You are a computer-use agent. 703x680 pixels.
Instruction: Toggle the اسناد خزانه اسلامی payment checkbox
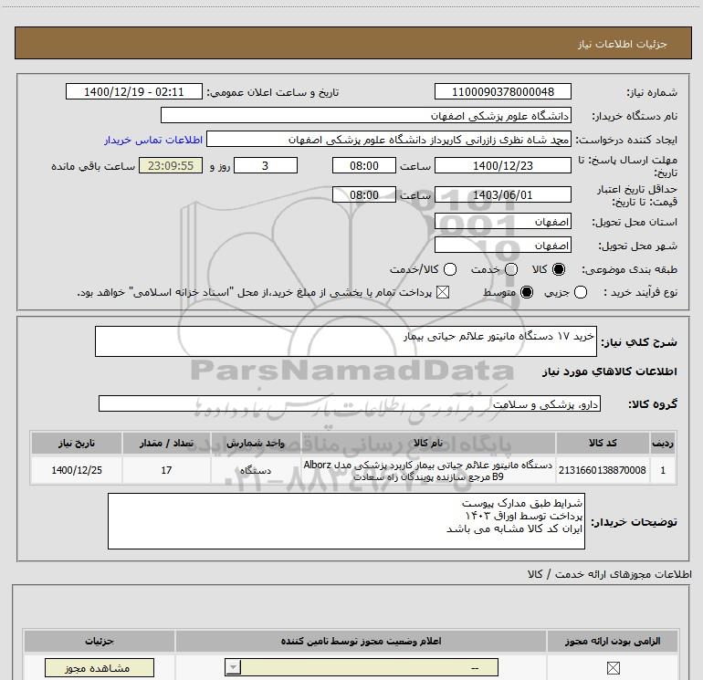pyautogui.click(x=443, y=292)
